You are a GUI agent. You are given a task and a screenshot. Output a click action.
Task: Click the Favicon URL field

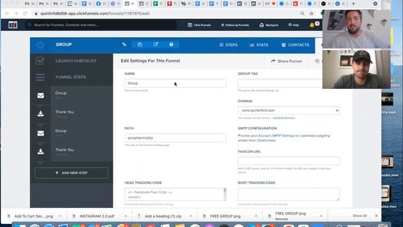click(288, 161)
